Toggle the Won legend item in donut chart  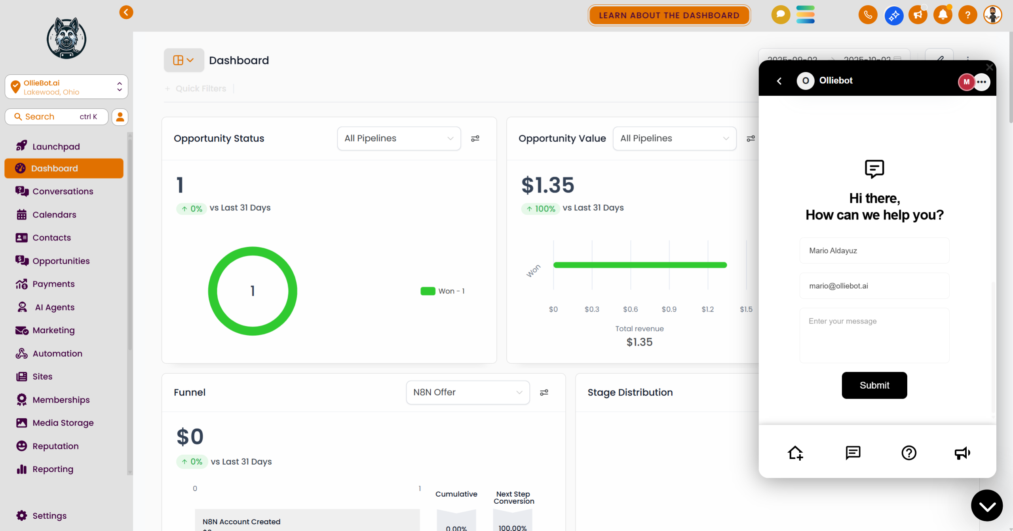tap(443, 291)
